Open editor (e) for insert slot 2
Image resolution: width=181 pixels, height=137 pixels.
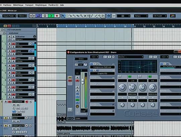tap(98, 70)
